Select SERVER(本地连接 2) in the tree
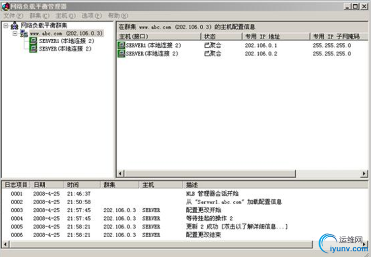371x257 pixels. (65, 49)
